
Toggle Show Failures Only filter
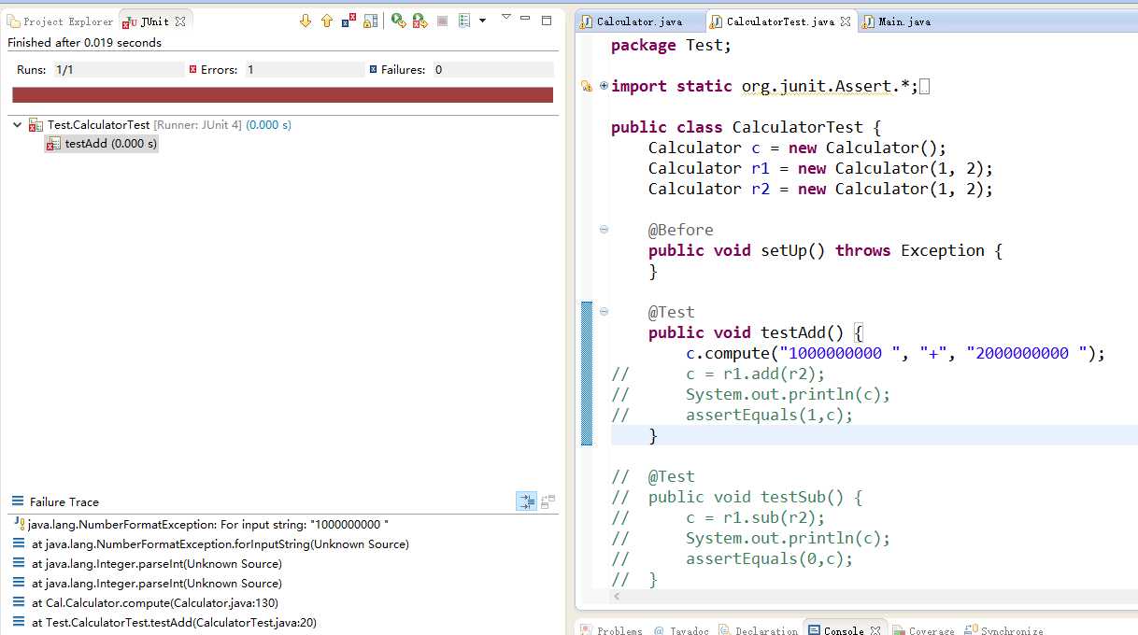pyautogui.click(x=349, y=21)
